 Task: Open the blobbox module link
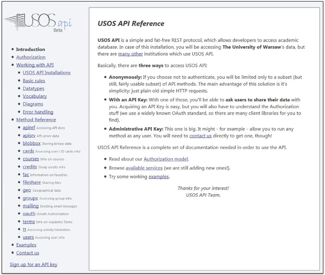click(x=31, y=143)
